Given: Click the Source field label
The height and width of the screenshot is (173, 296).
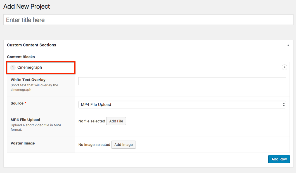Looking at the screenshot, I should [17, 103].
